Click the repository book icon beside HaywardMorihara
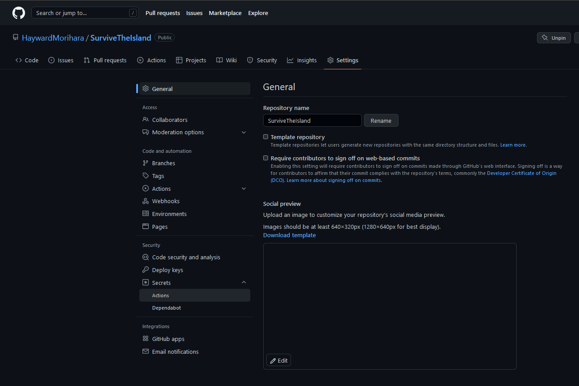 (16, 38)
